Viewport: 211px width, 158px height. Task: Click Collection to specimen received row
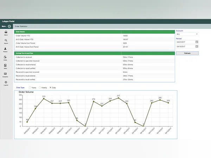[x=95, y=61]
